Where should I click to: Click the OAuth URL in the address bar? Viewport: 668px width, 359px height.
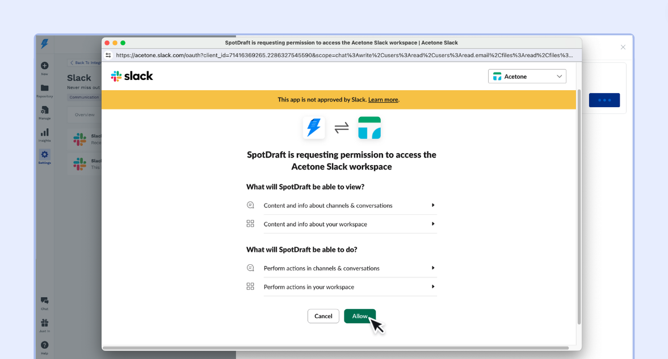click(x=344, y=55)
